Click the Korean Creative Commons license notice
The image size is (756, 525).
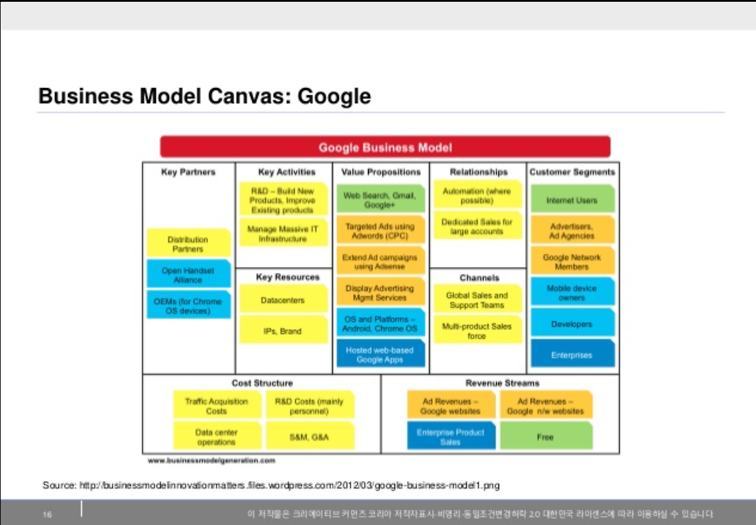coord(480,514)
